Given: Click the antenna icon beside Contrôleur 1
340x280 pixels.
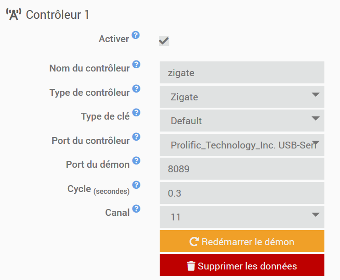Looking at the screenshot, I should [14, 15].
